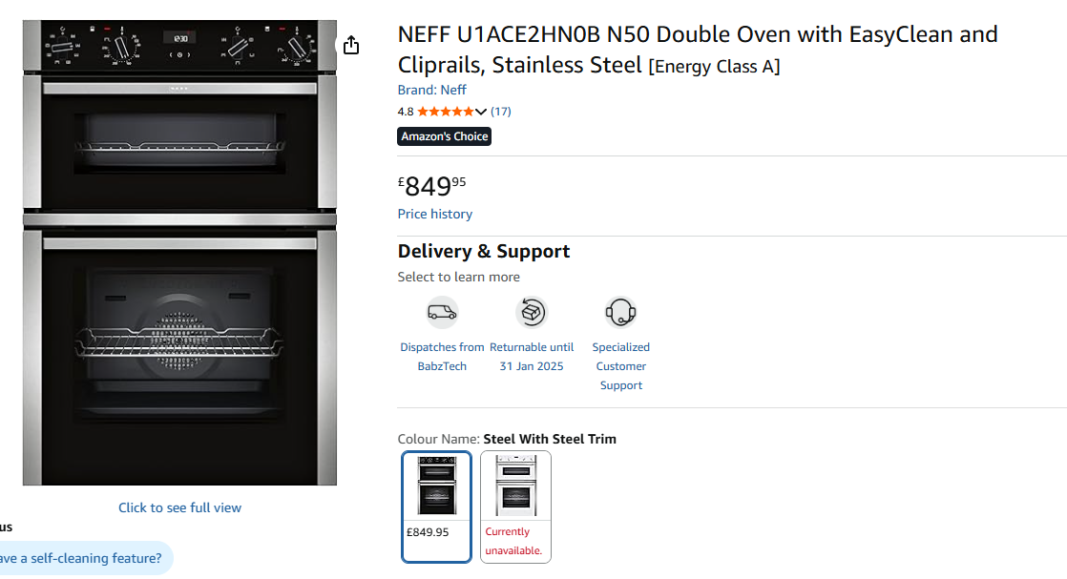
Task: Click the main oven product image
Action: (179, 253)
